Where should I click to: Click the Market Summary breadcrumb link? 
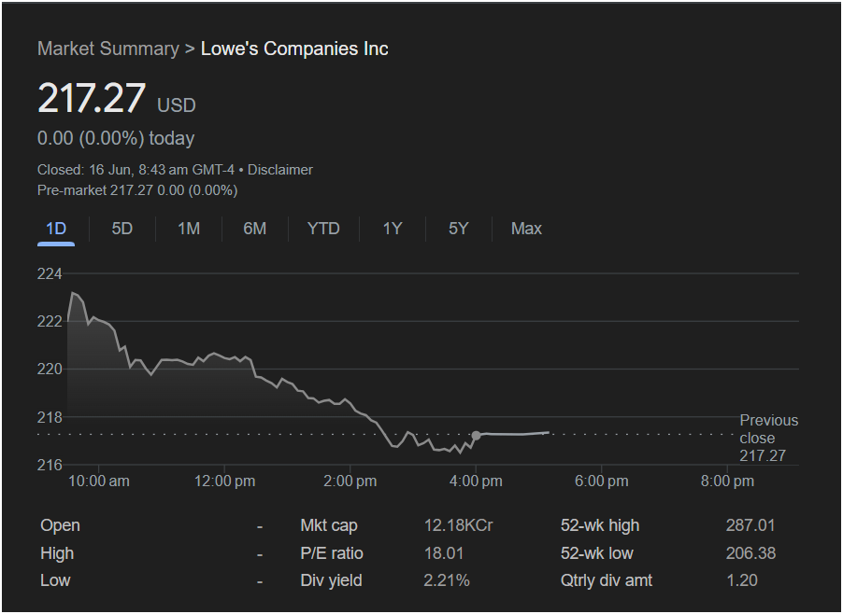point(107,49)
